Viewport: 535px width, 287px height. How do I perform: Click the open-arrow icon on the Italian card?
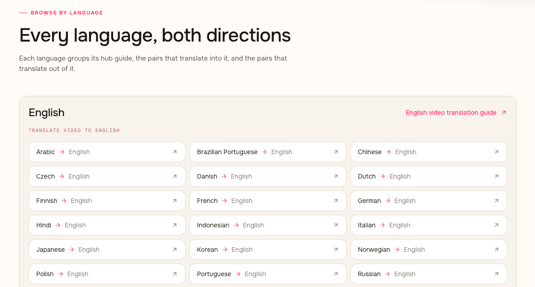tap(497, 225)
